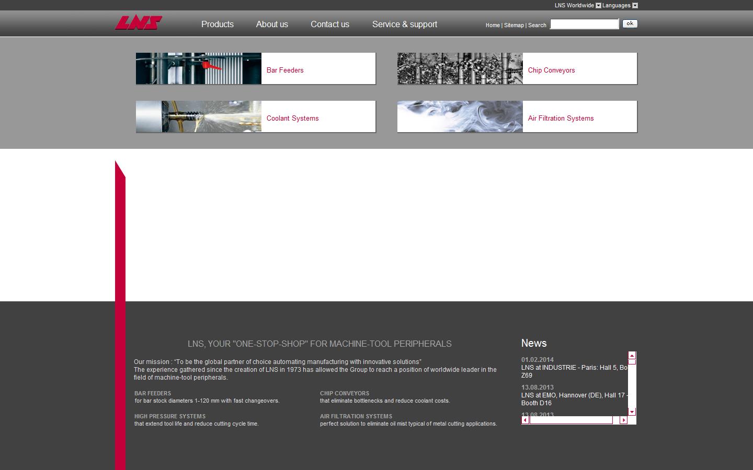The width and height of the screenshot is (753, 470).
Task: Click the horizontal news scrollbar track
Action: [571, 419]
